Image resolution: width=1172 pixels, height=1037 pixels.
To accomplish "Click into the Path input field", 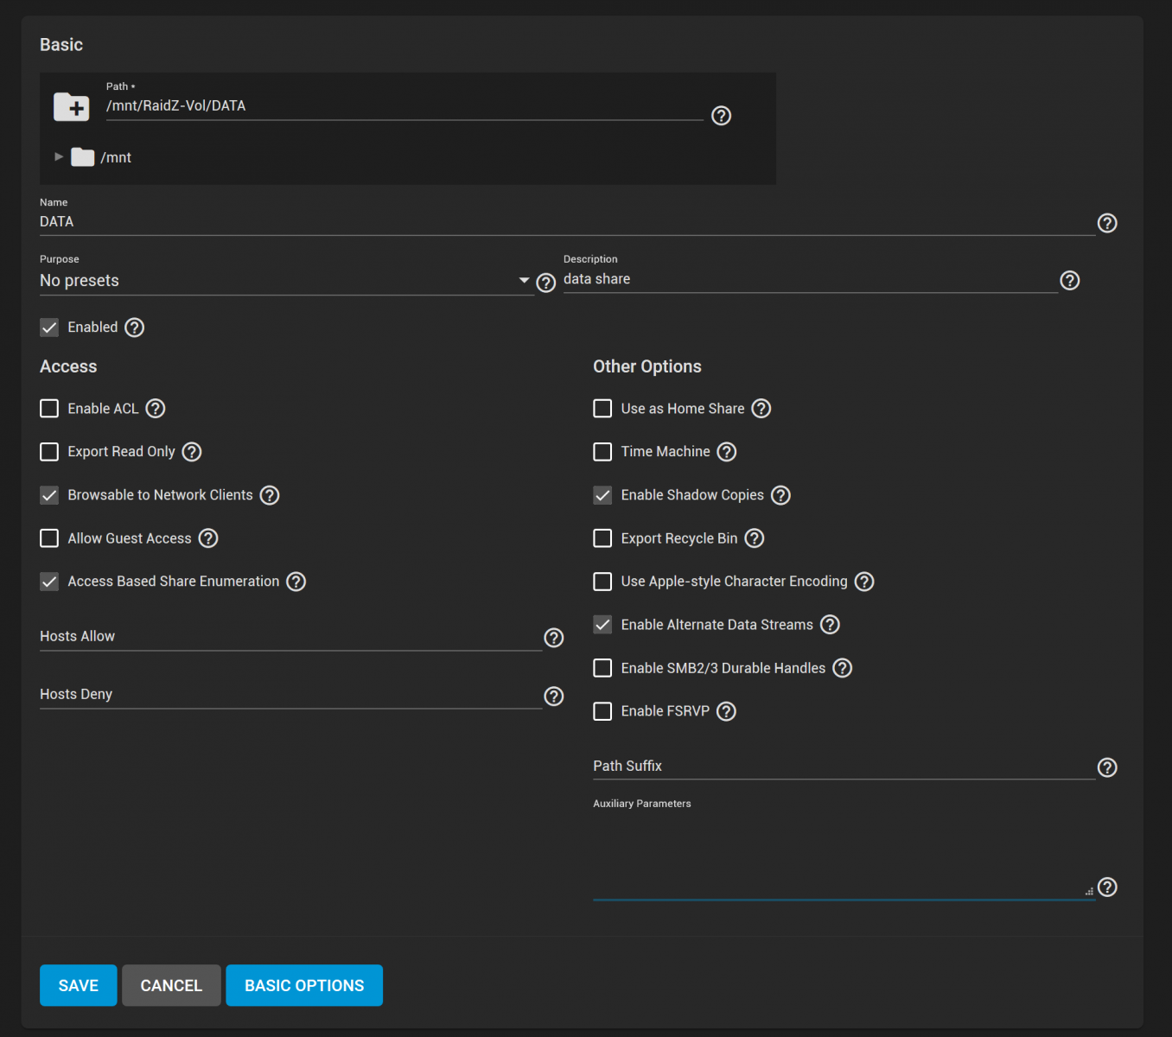I will tap(404, 106).
